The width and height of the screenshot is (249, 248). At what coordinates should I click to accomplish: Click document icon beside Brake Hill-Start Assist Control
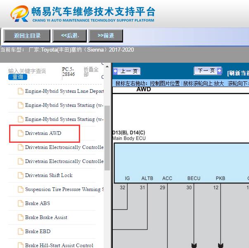point(21,245)
